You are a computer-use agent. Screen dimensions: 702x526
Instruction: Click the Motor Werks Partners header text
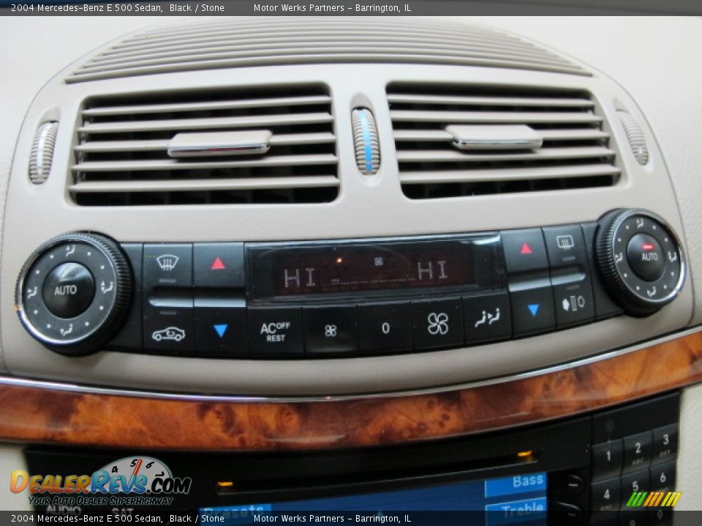point(332,7)
